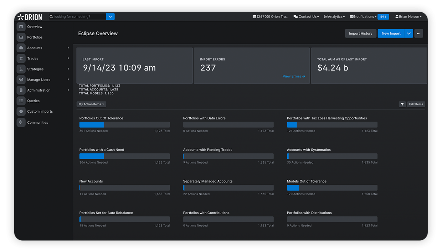
Task: Expand the Administration submenu arrow
Action: (x=68, y=90)
